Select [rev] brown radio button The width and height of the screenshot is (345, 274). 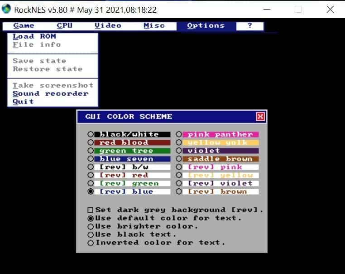[179, 191]
